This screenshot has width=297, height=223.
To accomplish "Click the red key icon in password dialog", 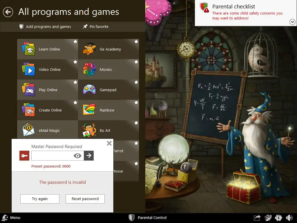I will 24,156.
